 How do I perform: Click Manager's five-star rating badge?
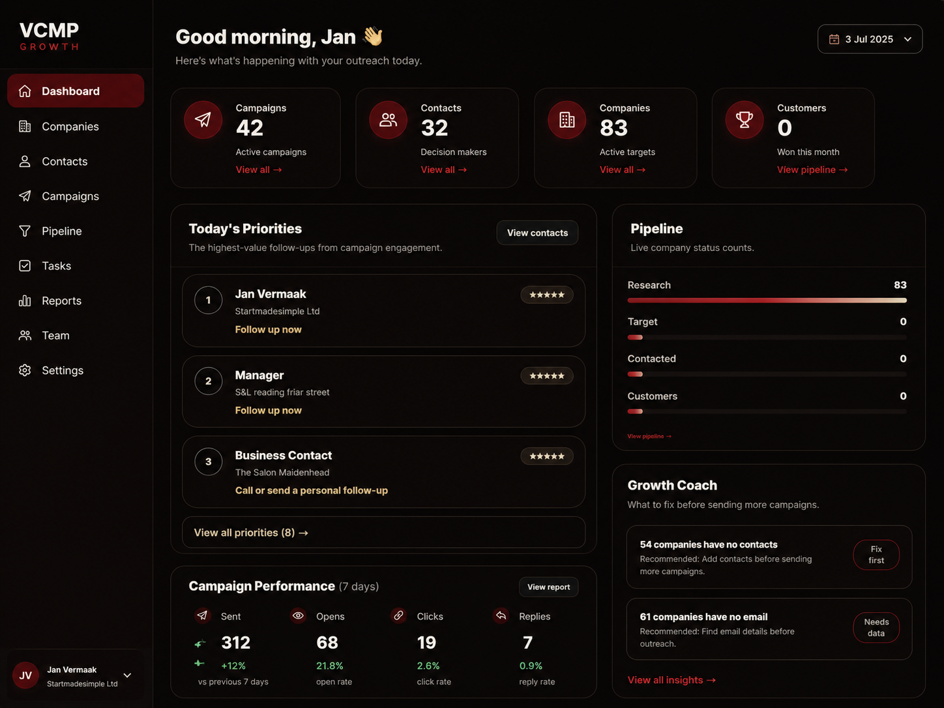(547, 376)
